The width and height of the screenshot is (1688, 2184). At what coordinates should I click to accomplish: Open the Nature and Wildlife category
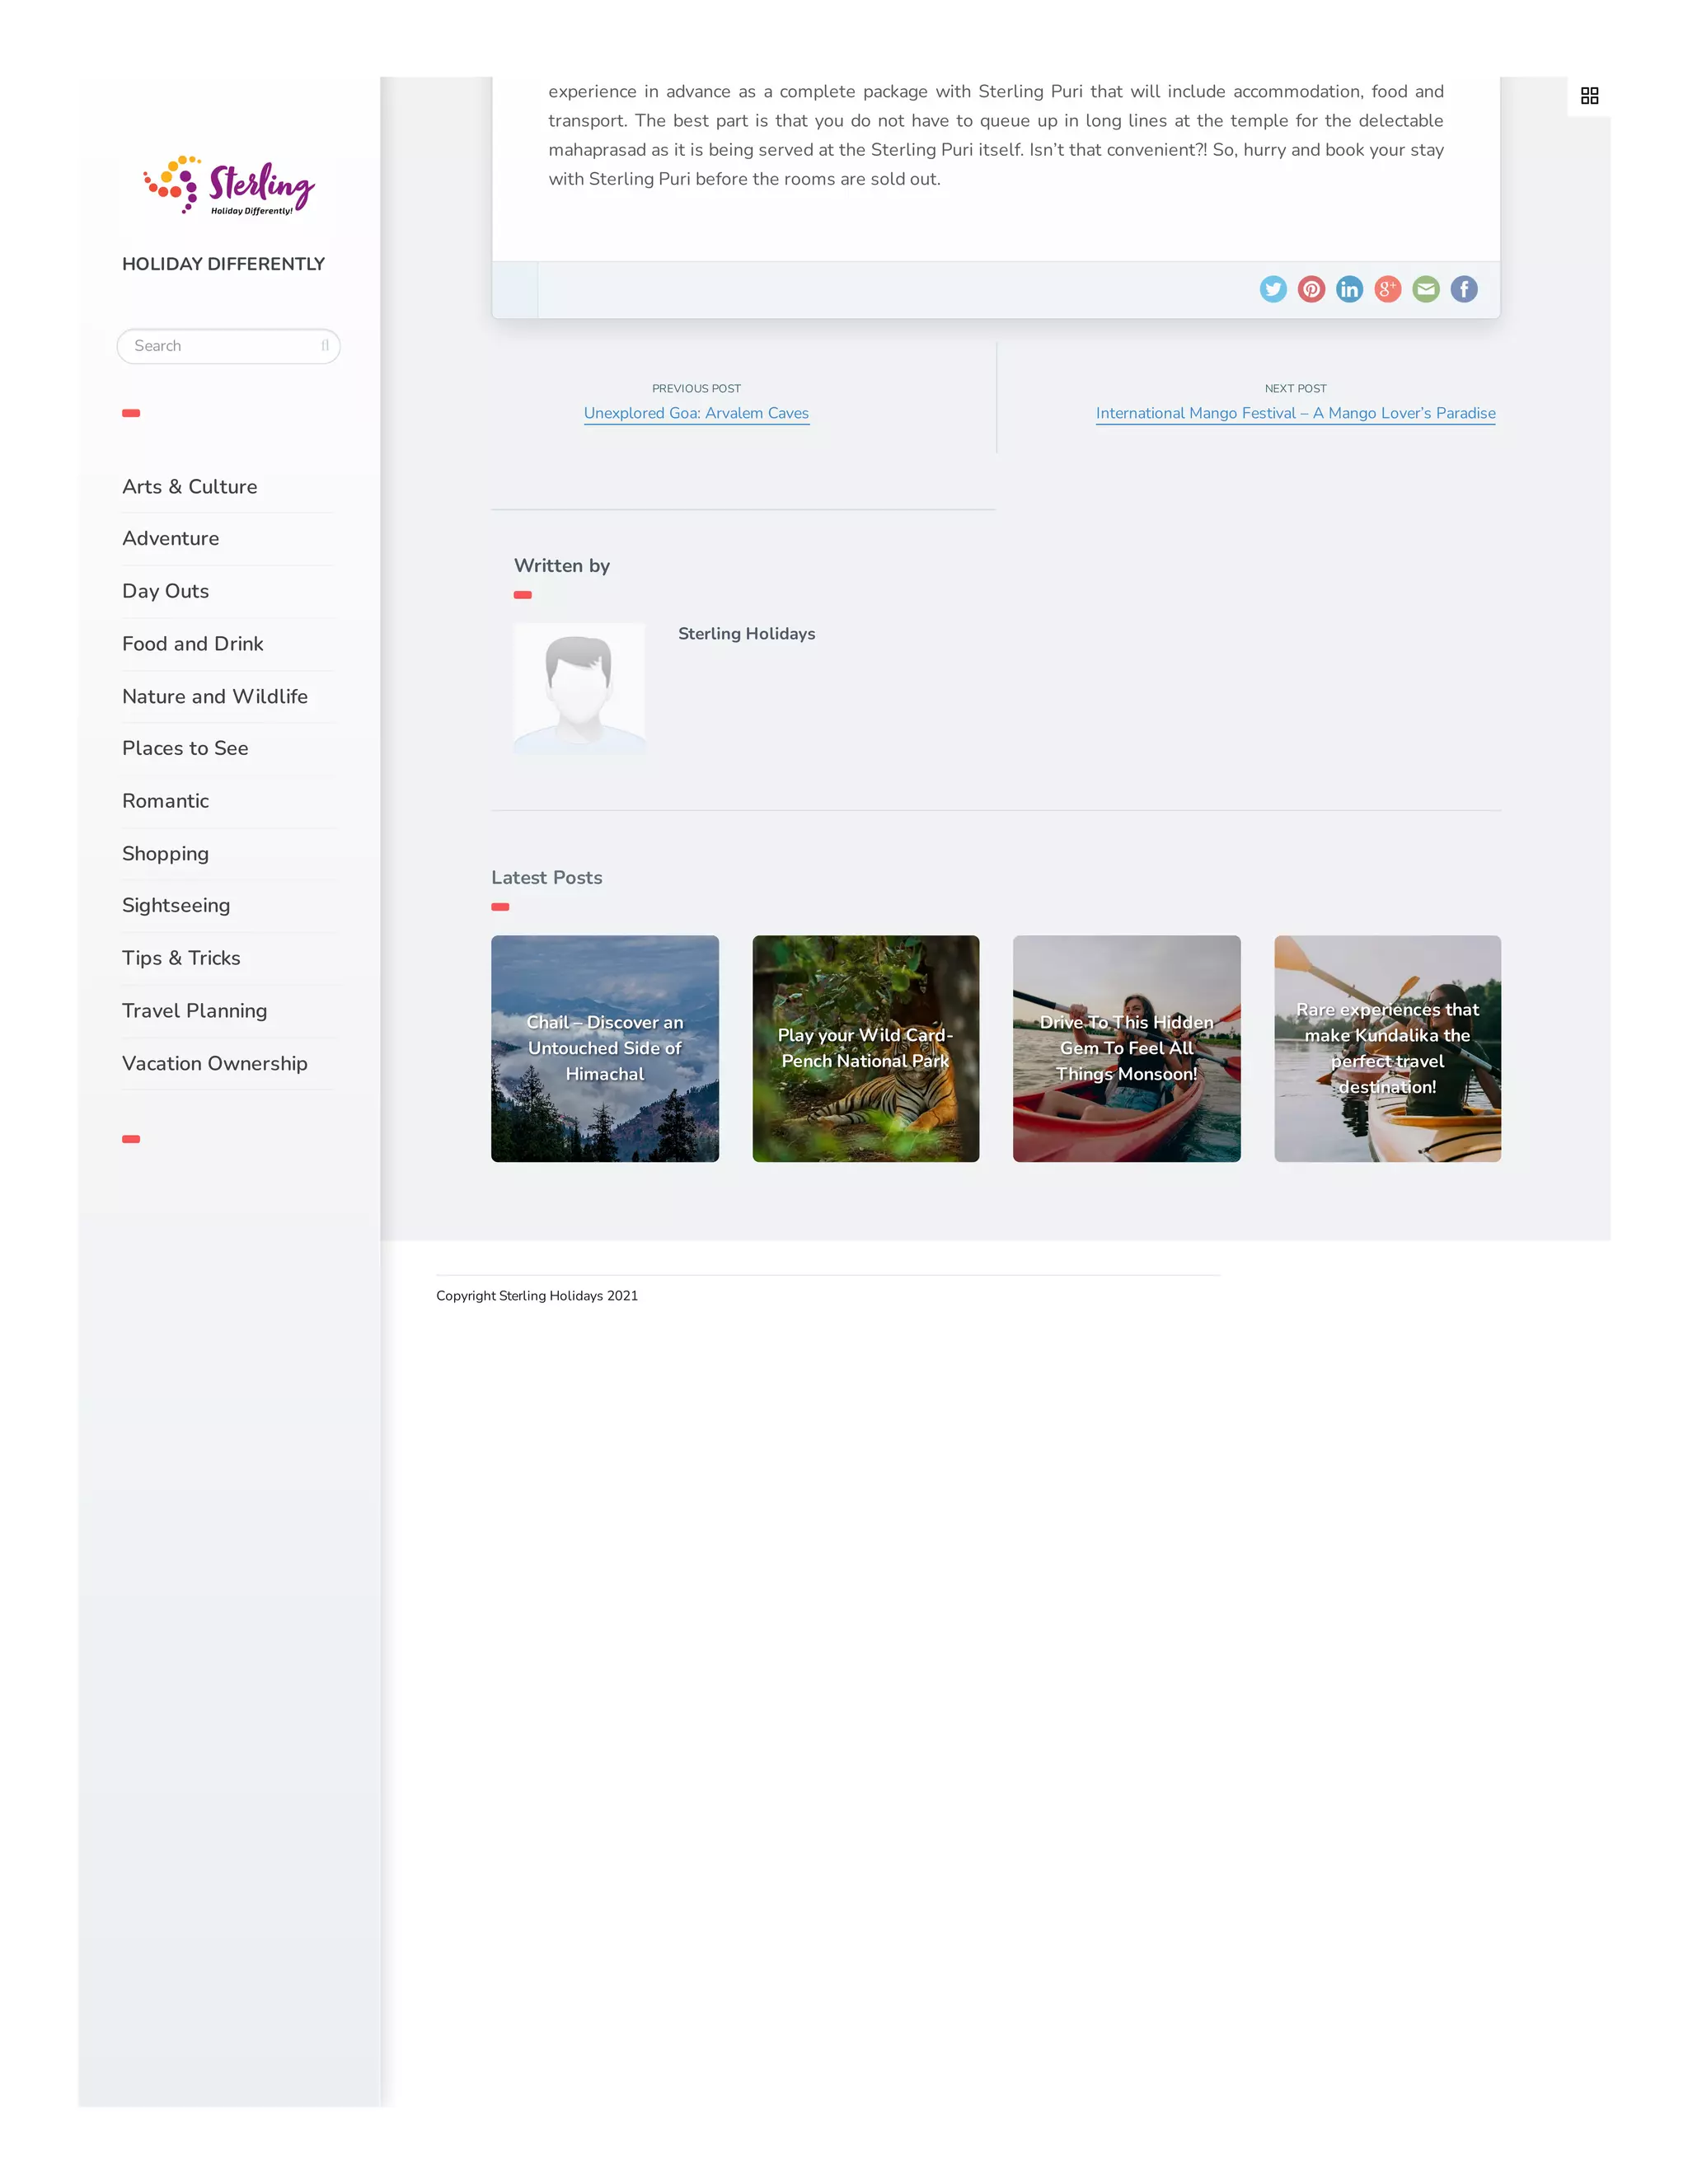coord(215,697)
